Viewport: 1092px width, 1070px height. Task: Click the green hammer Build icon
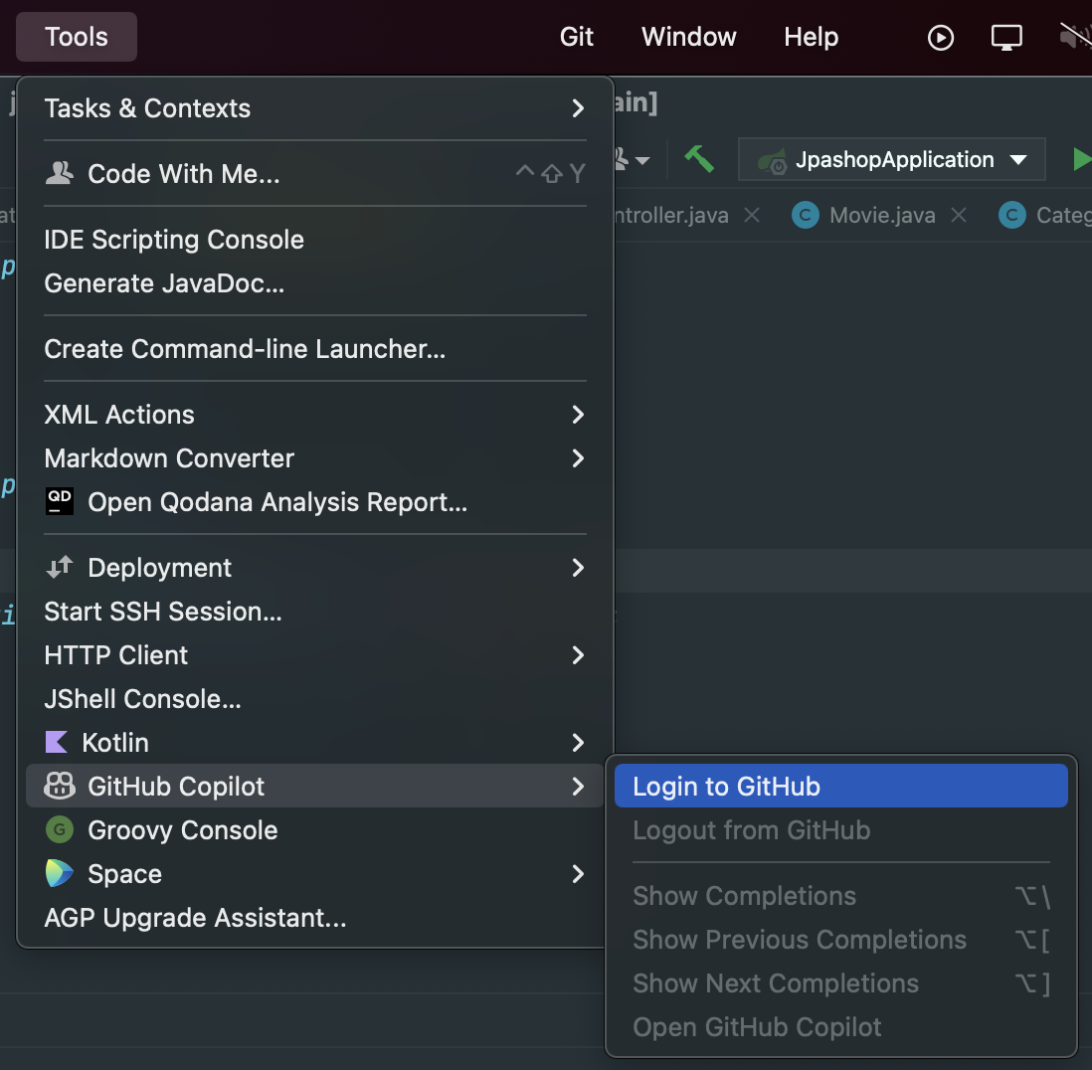pos(699,159)
